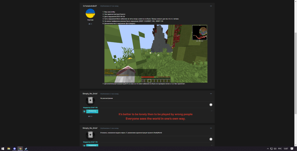Open network status in the system tray
The width and height of the screenshot is (297, 151).
[271, 149]
